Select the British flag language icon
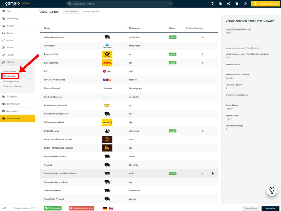Image resolution: width=281 pixels, height=211 pixels. (x=111, y=208)
